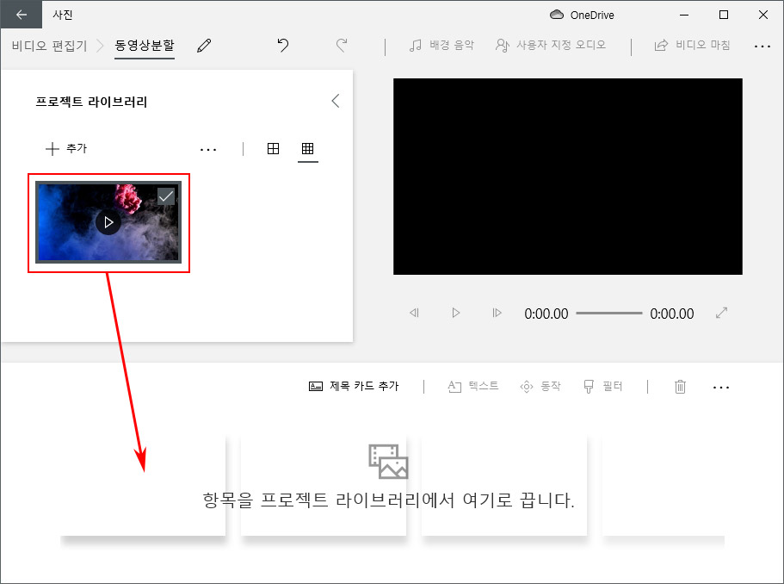Click the trash icon to delete
Screen dimensions: 784x584
(679, 386)
